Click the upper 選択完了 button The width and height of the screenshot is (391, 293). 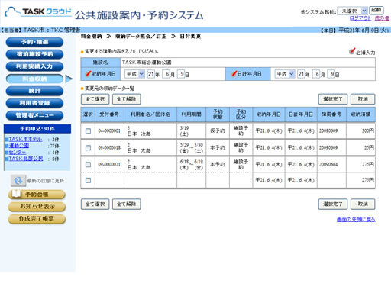coord(333,99)
